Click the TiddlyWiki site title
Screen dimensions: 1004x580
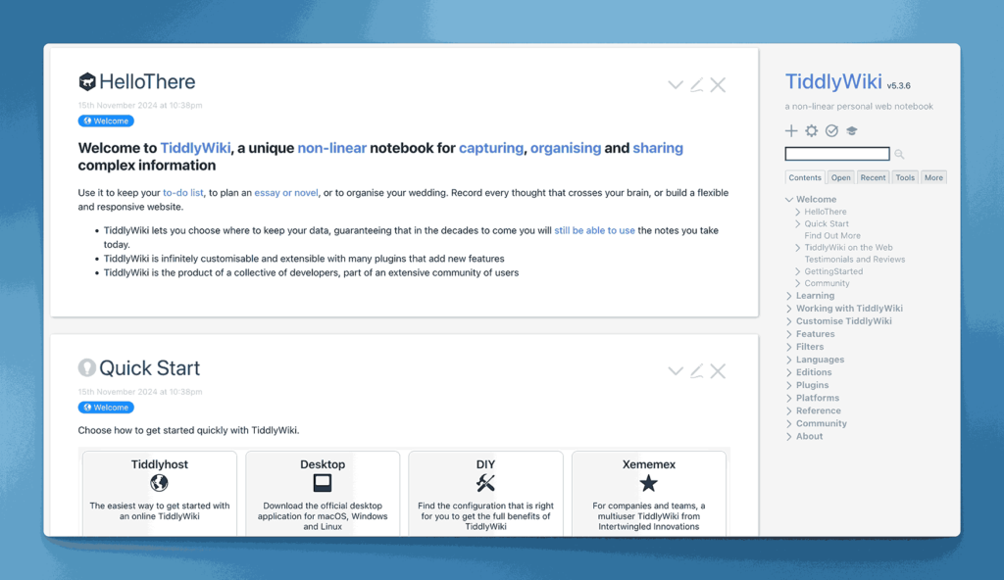click(x=833, y=81)
